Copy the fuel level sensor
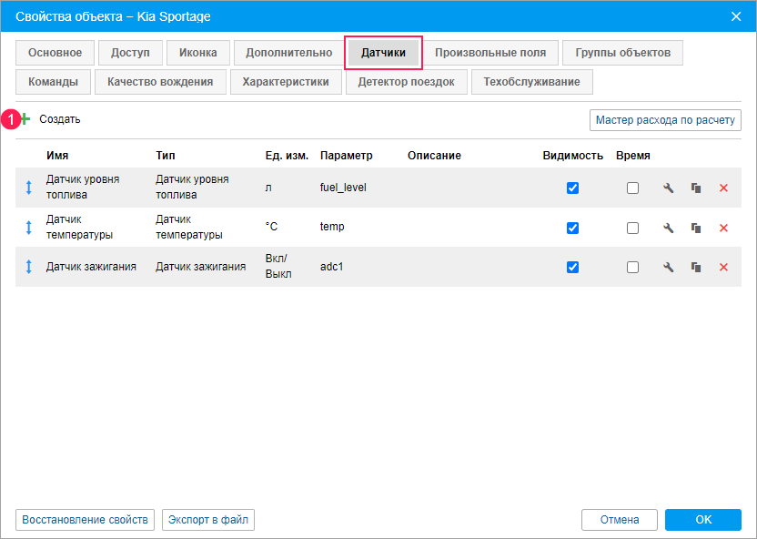This screenshot has height=539, width=757. 696,188
